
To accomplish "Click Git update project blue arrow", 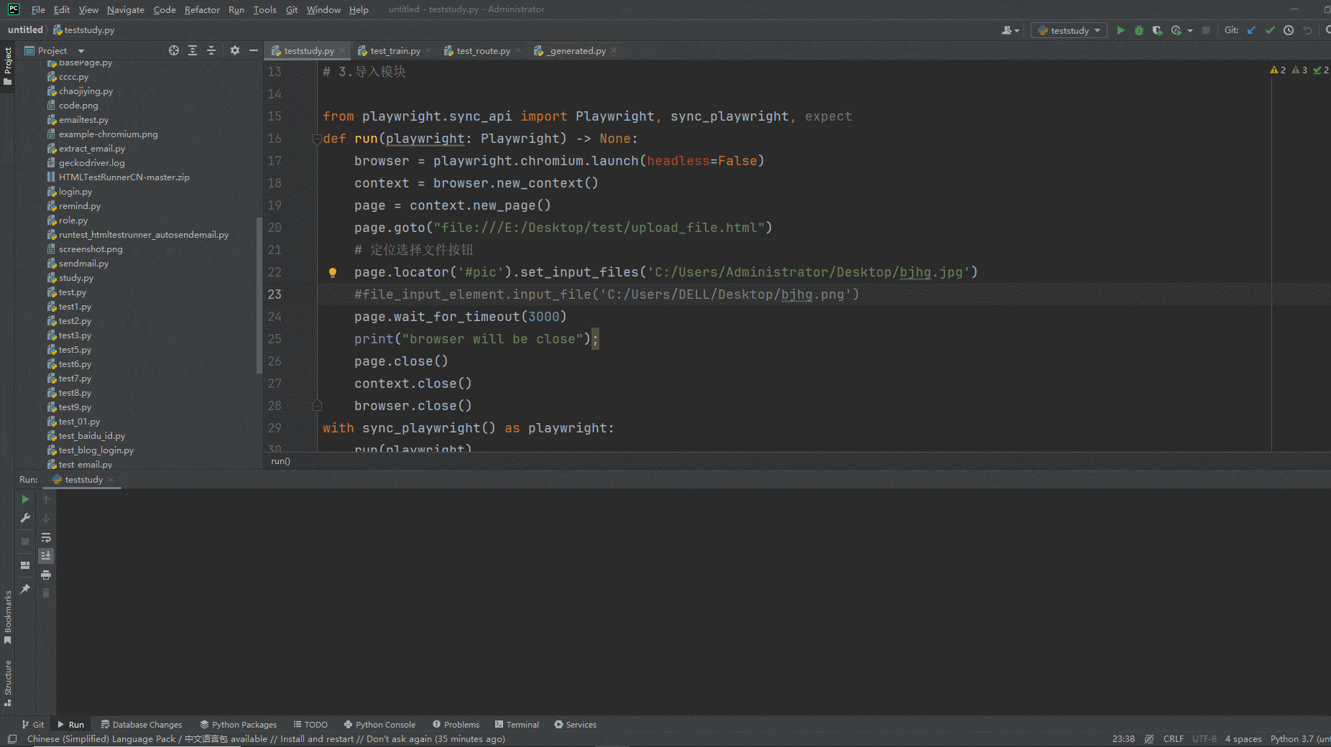I will [1251, 30].
